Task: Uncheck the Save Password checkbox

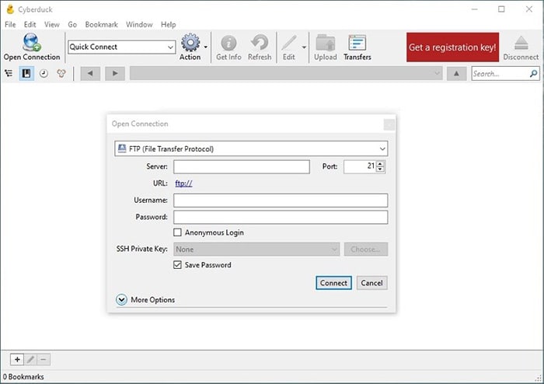Action: click(x=177, y=265)
